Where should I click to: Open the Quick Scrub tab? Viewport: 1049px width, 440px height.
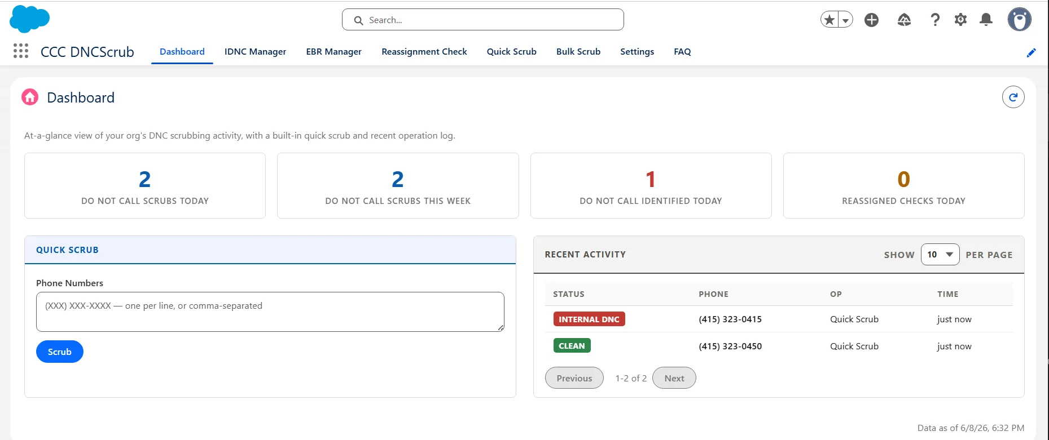(511, 51)
